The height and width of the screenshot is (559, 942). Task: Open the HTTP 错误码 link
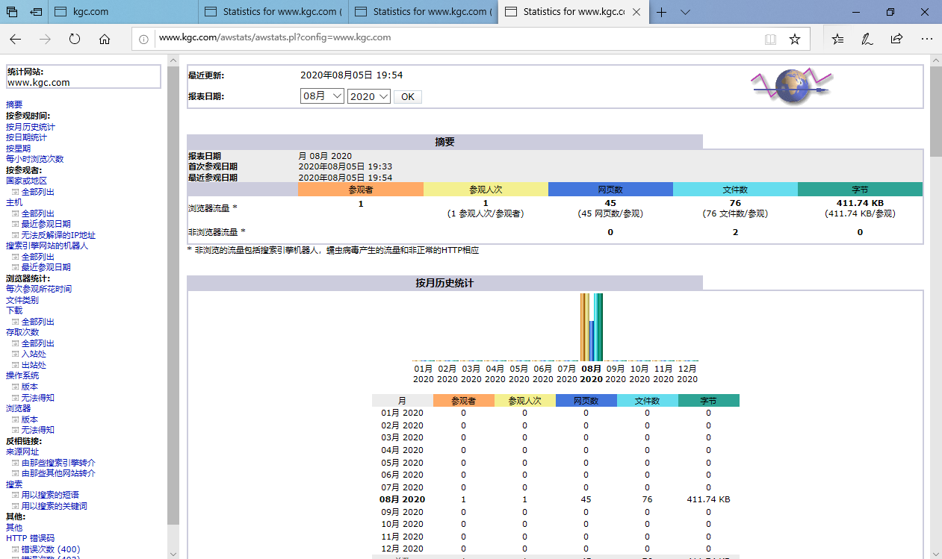[x=31, y=538]
